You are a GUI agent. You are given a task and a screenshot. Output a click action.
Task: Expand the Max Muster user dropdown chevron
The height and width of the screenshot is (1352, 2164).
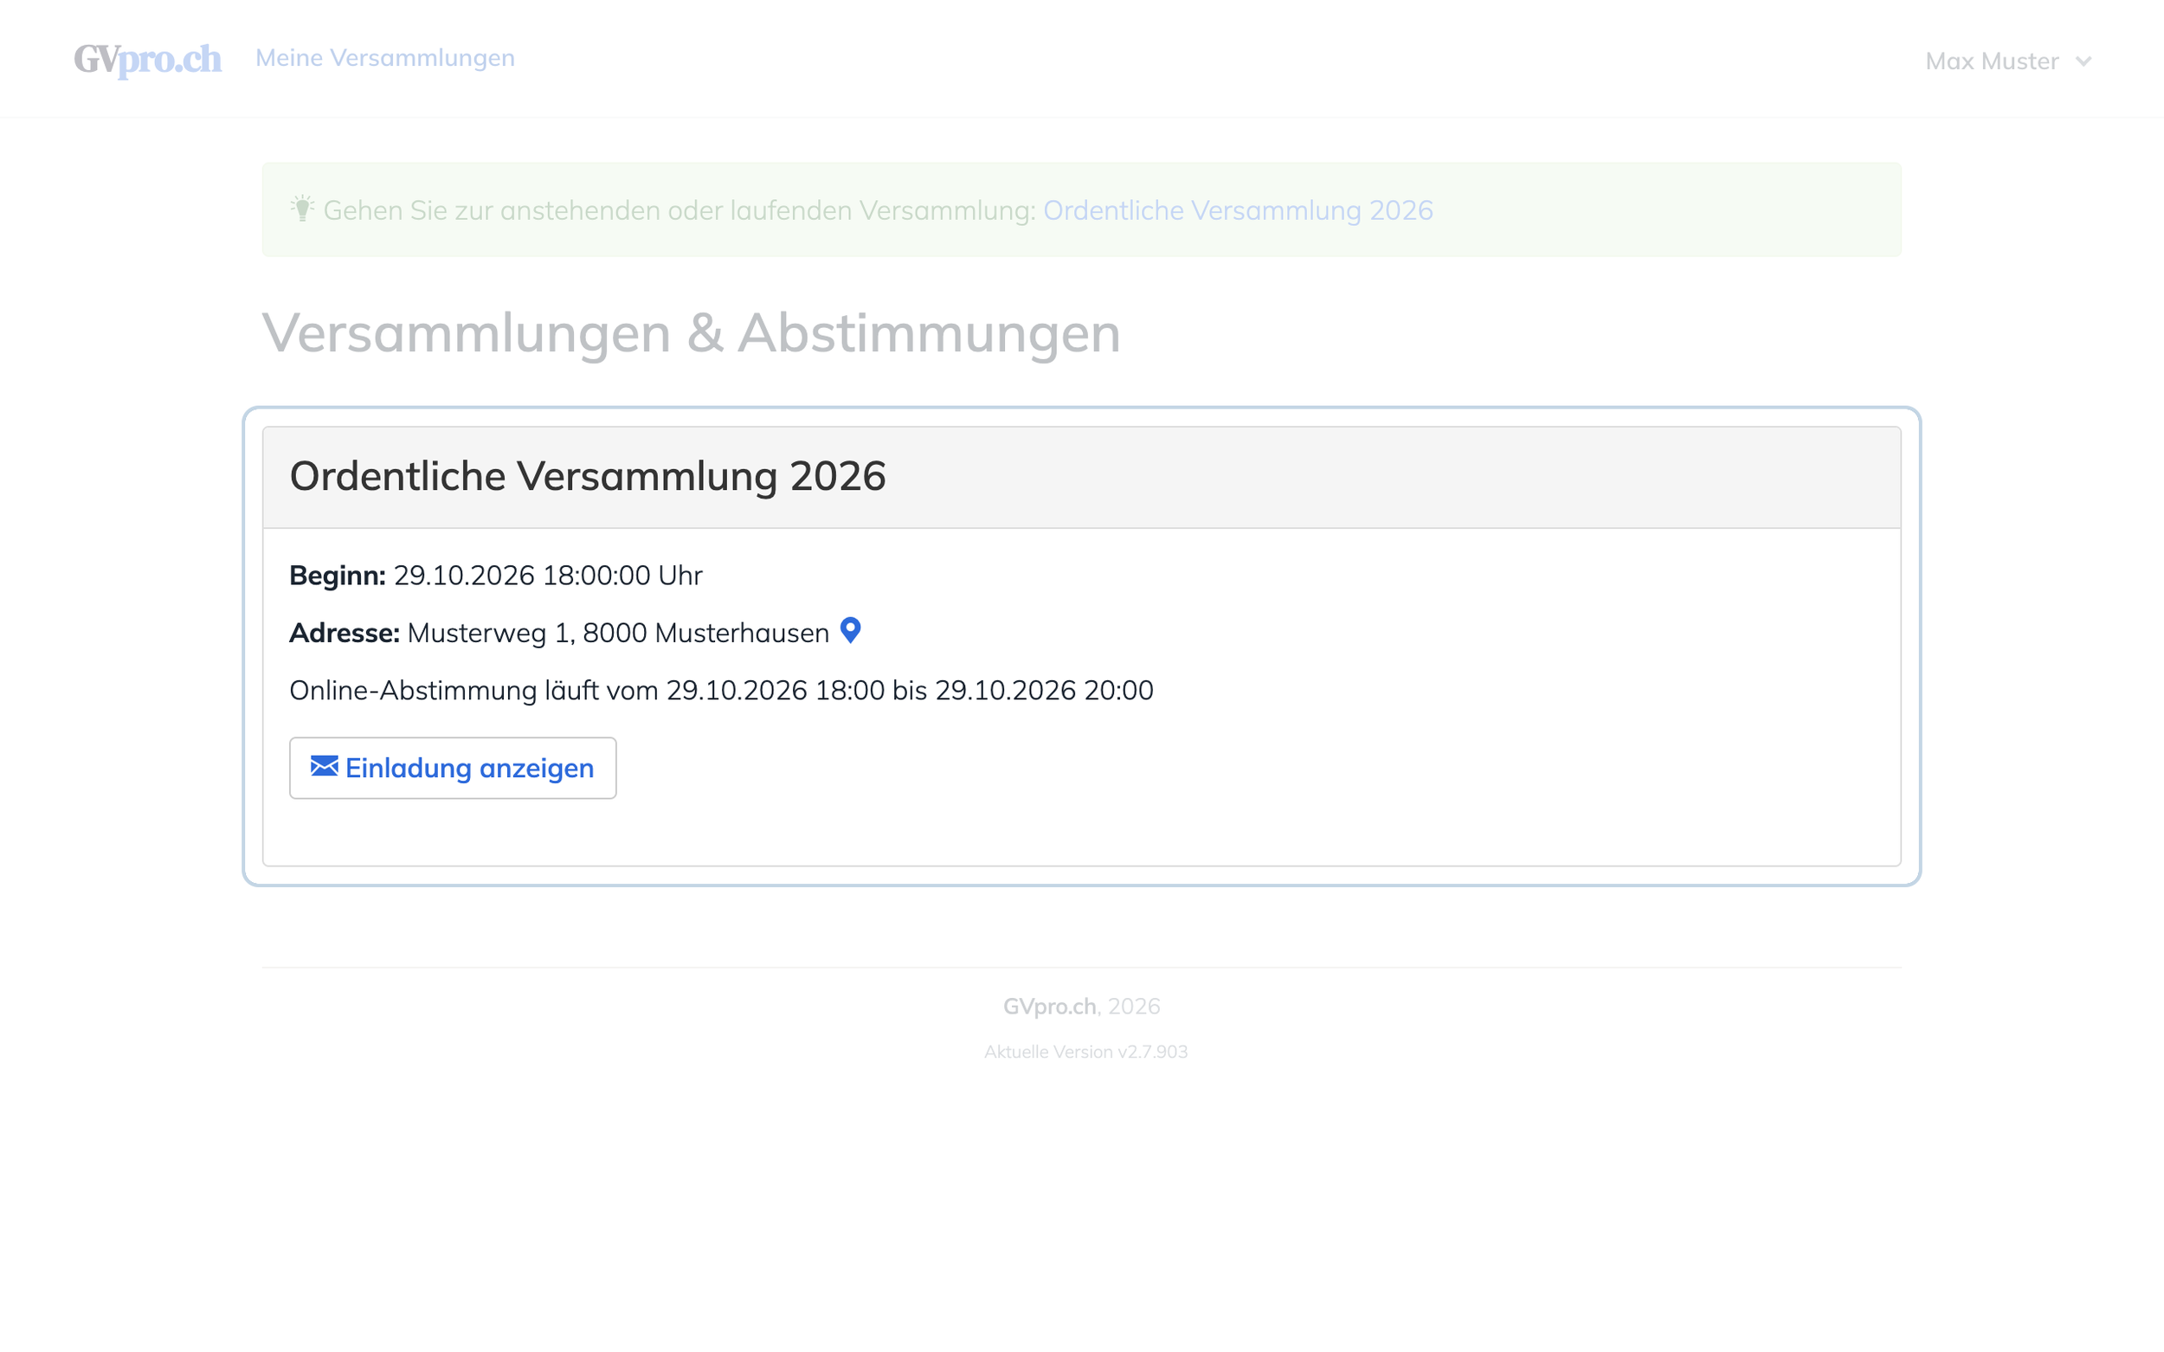2083,61
